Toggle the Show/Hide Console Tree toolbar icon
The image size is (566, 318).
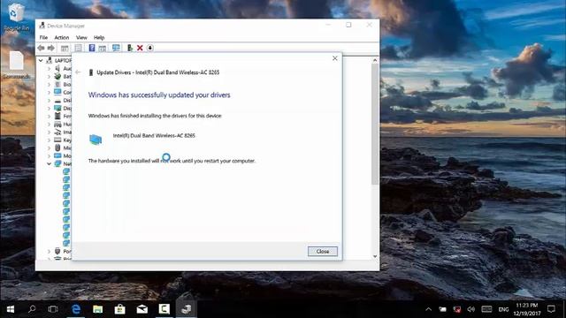pos(65,48)
